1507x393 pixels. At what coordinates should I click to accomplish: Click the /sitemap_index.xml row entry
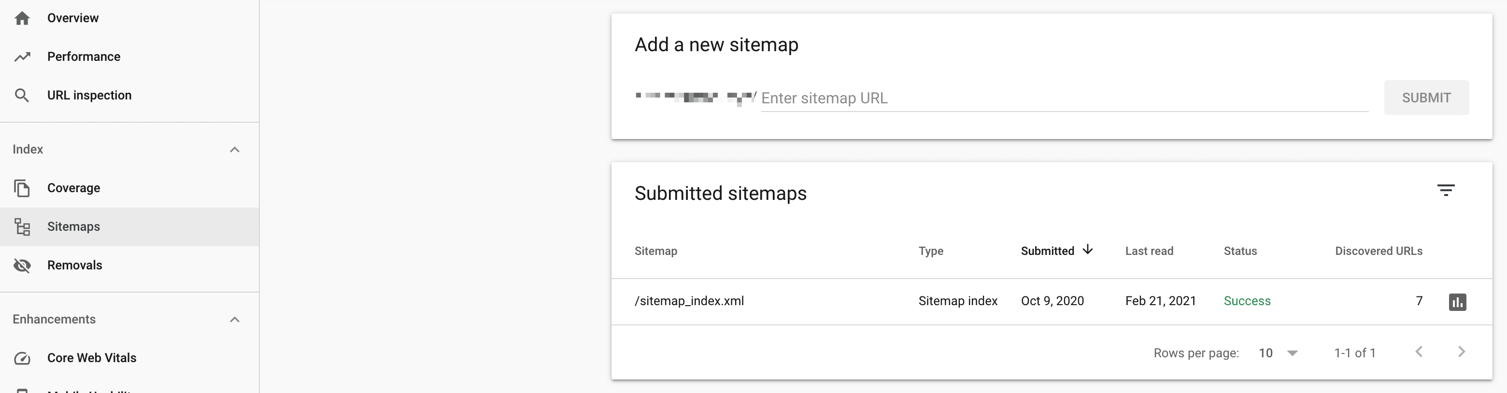[x=689, y=301]
